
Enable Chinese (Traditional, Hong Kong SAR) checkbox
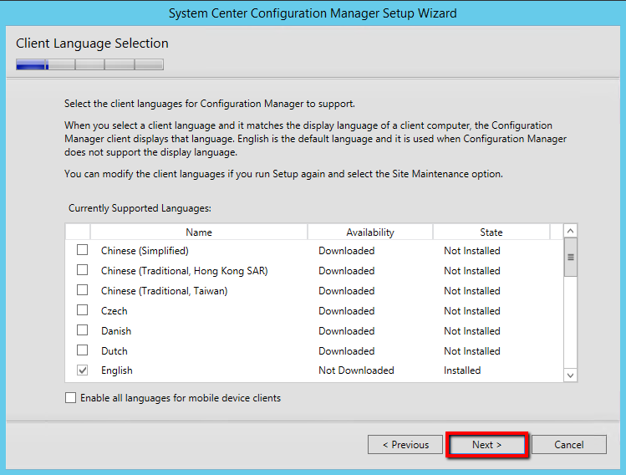[82, 270]
